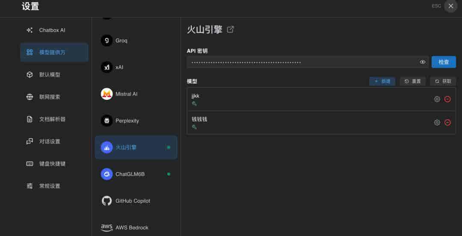Close the settings dialog with X
This screenshot has width=462, height=236.
(x=451, y=6)
